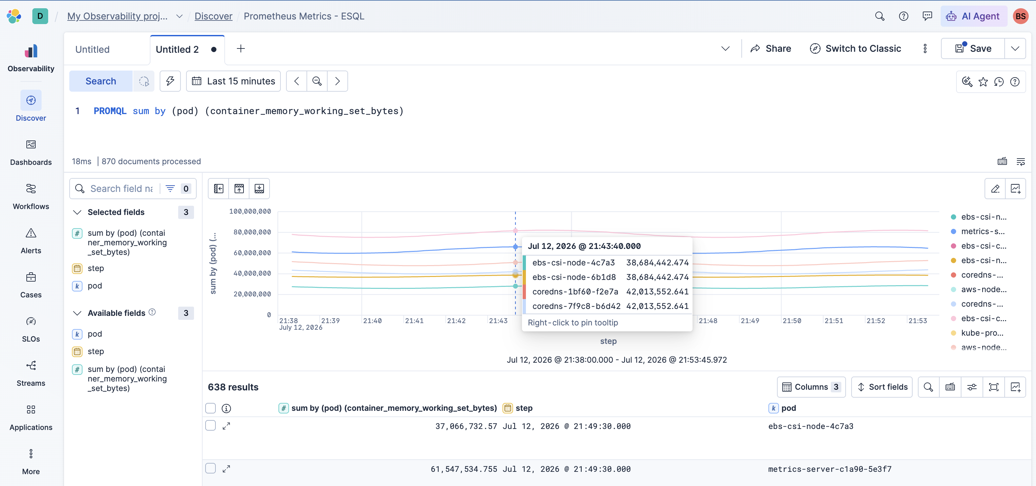Open the ES|QL reference help icon

coord(1015,82)
